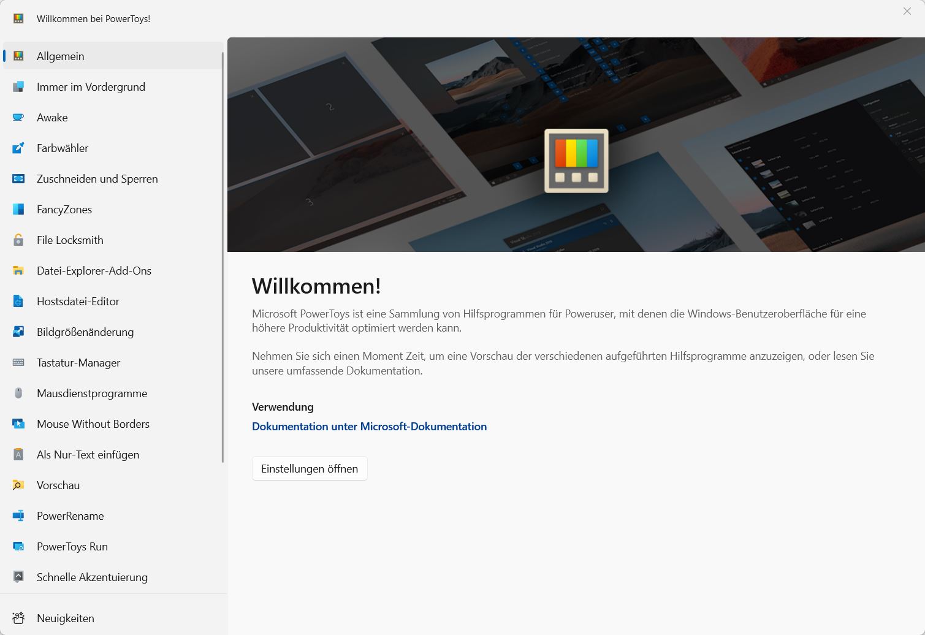Click the Mausdienstprogramme mouse icon

[18, 393]
